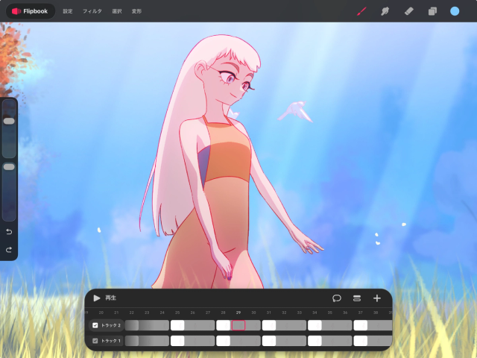The image size is (477, 358).
Task: Select the Brush tool in the top bar
Action: coord(361,11)
